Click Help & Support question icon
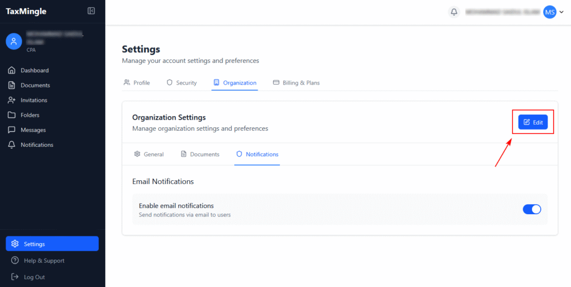The width and height of the screenshot is (571, 287). point(15,261)
